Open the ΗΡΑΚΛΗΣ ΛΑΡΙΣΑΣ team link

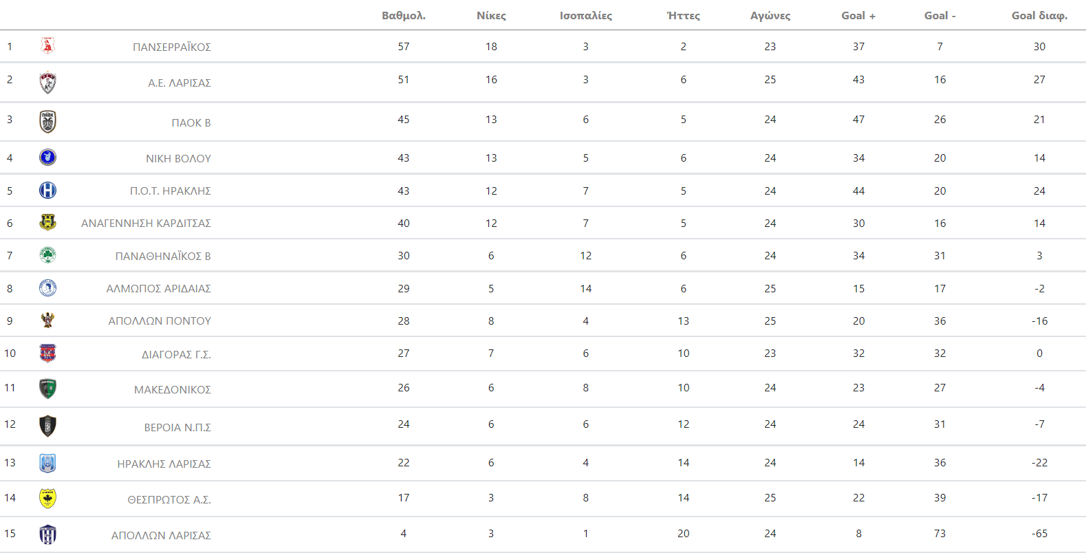(164, 464)
